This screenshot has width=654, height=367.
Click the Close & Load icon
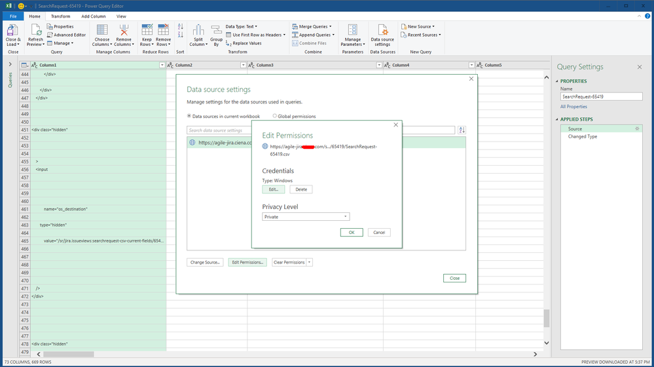(x=12, y=35)
